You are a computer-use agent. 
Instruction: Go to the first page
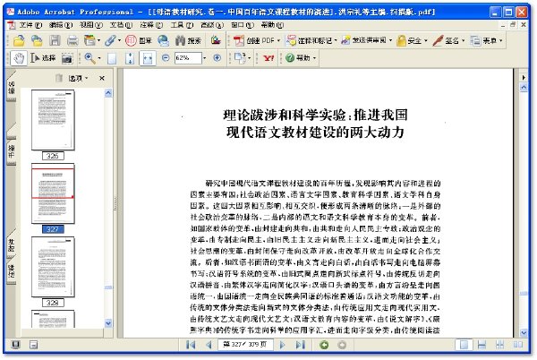pos(191,345)
